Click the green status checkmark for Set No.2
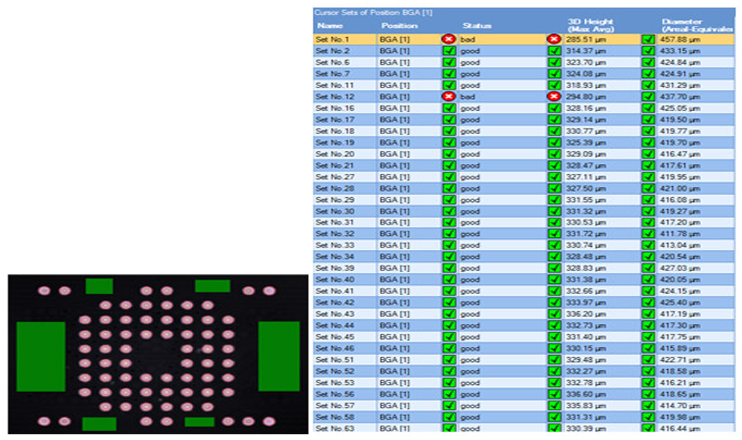 click(449, 51)
